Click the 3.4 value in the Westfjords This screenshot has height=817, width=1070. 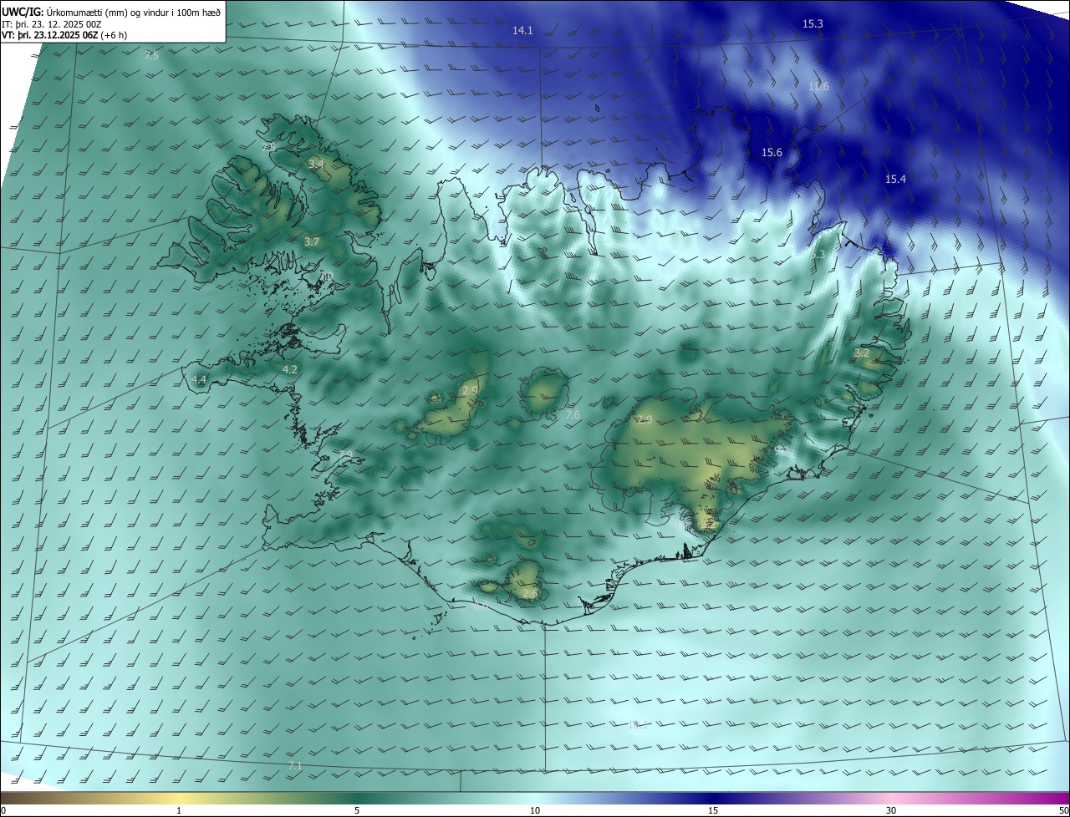point(316,165)
